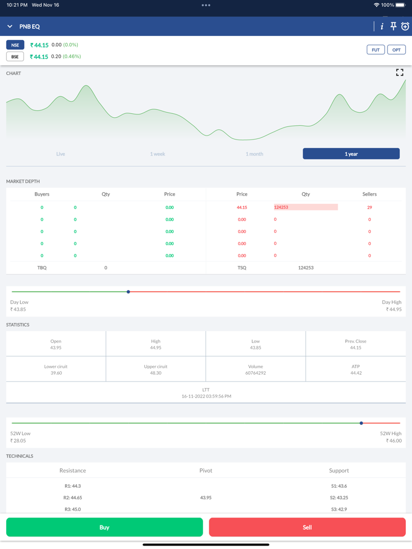The image size is (412, 549).
Task: Select the 1 year chart tab
Action: (351, 154)
